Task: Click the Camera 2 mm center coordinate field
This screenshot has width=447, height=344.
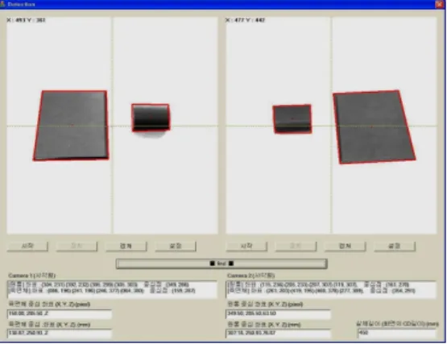Action: (278, 334)
